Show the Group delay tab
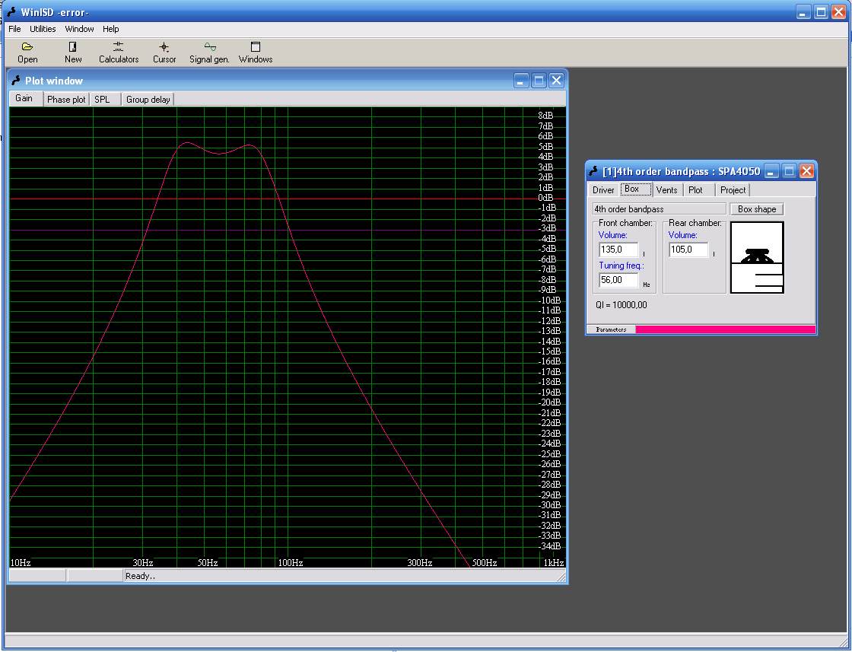The height and width of the screenshot is (652, 852). [148, 100]
